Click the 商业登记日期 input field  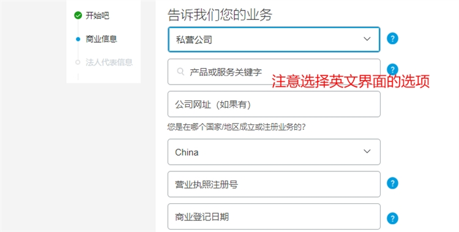pos(274,217)
